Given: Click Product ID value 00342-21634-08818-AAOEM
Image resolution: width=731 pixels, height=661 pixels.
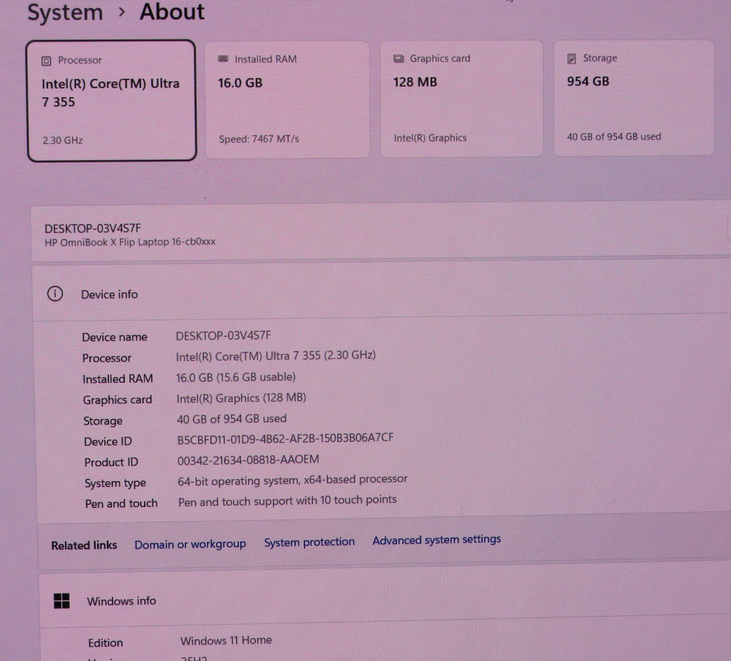Looking at the screenshot, I should pos(248,460).
